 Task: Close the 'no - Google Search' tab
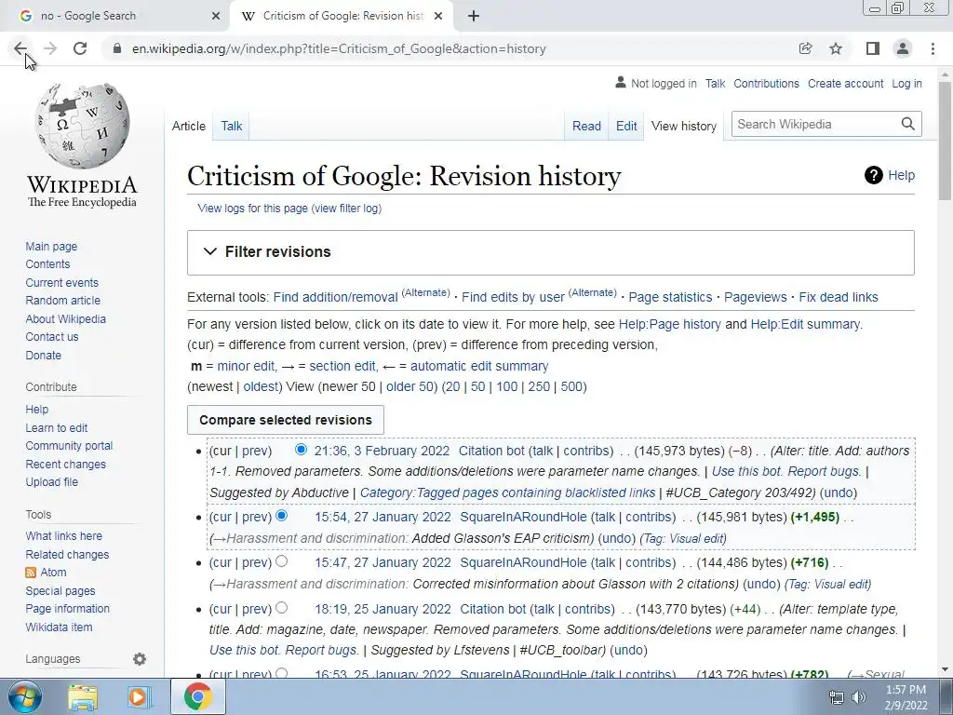click(x=216, y=16)
